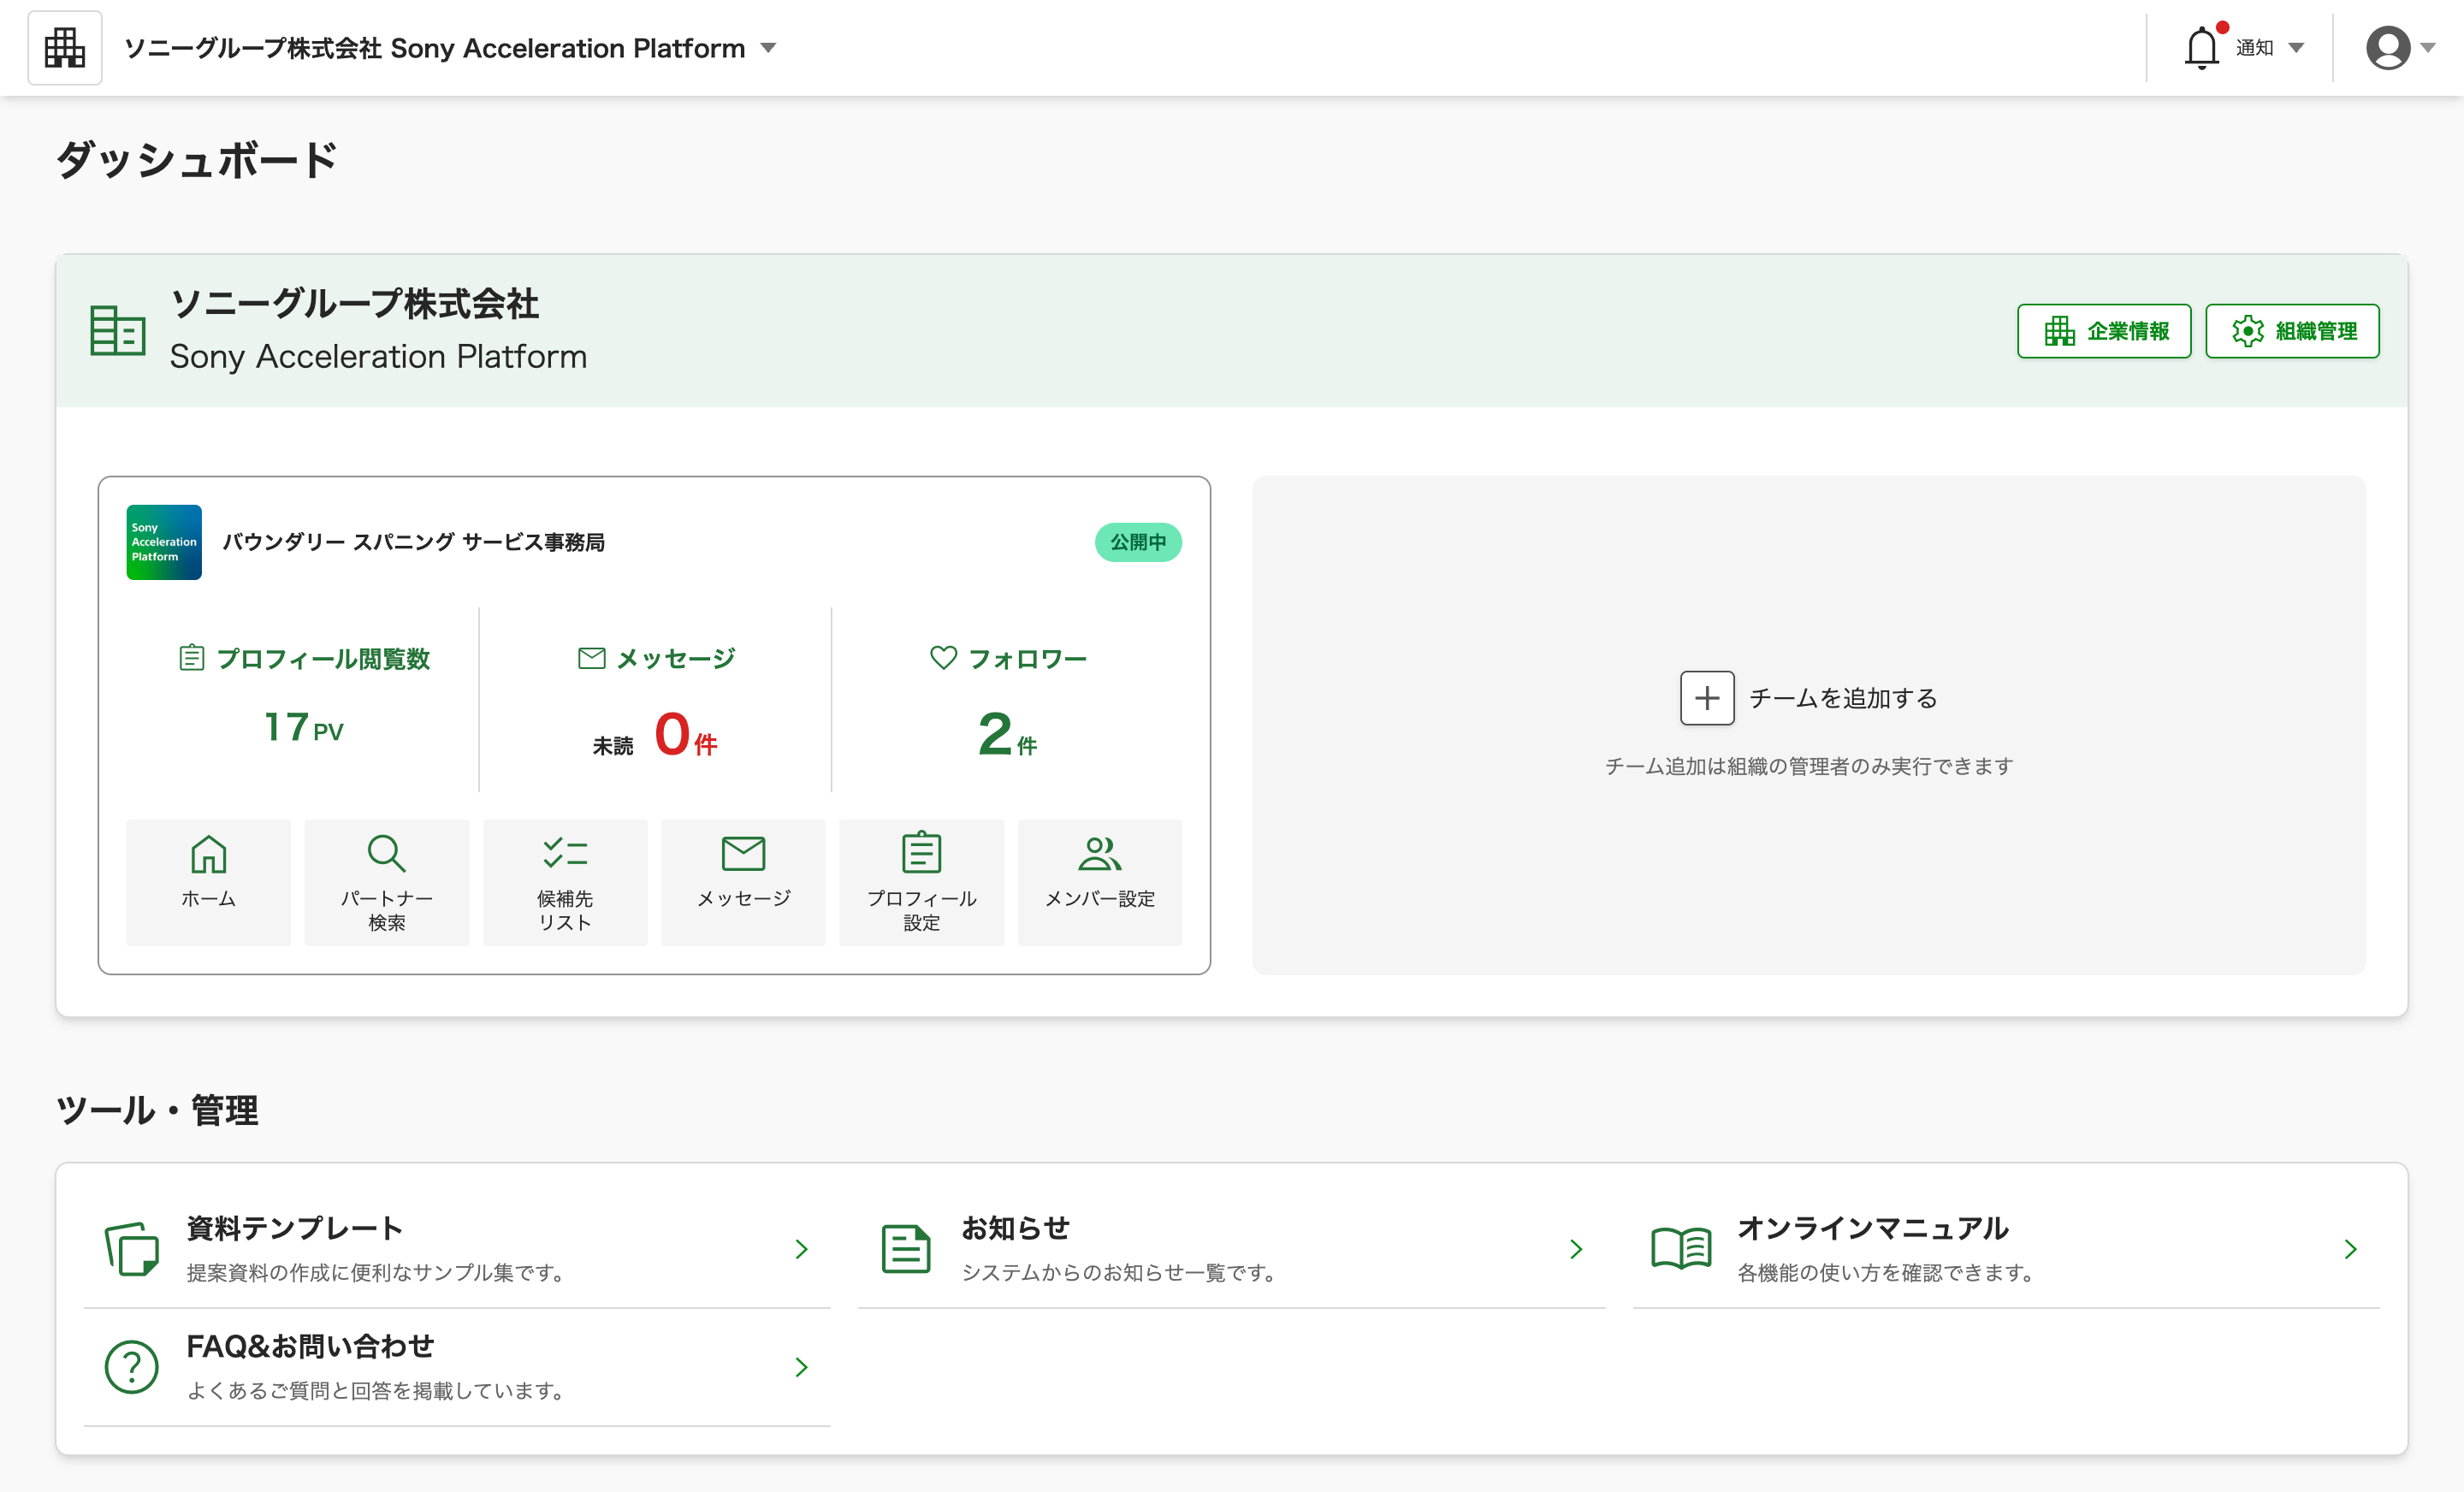2464x1492 pixels.
Task: Open パートナー検索 via the search icon
Action: pos(386,854)
